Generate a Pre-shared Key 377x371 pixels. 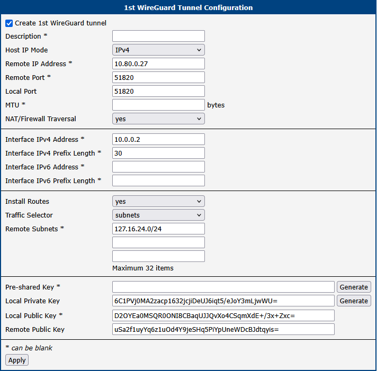tap(354, 287)
